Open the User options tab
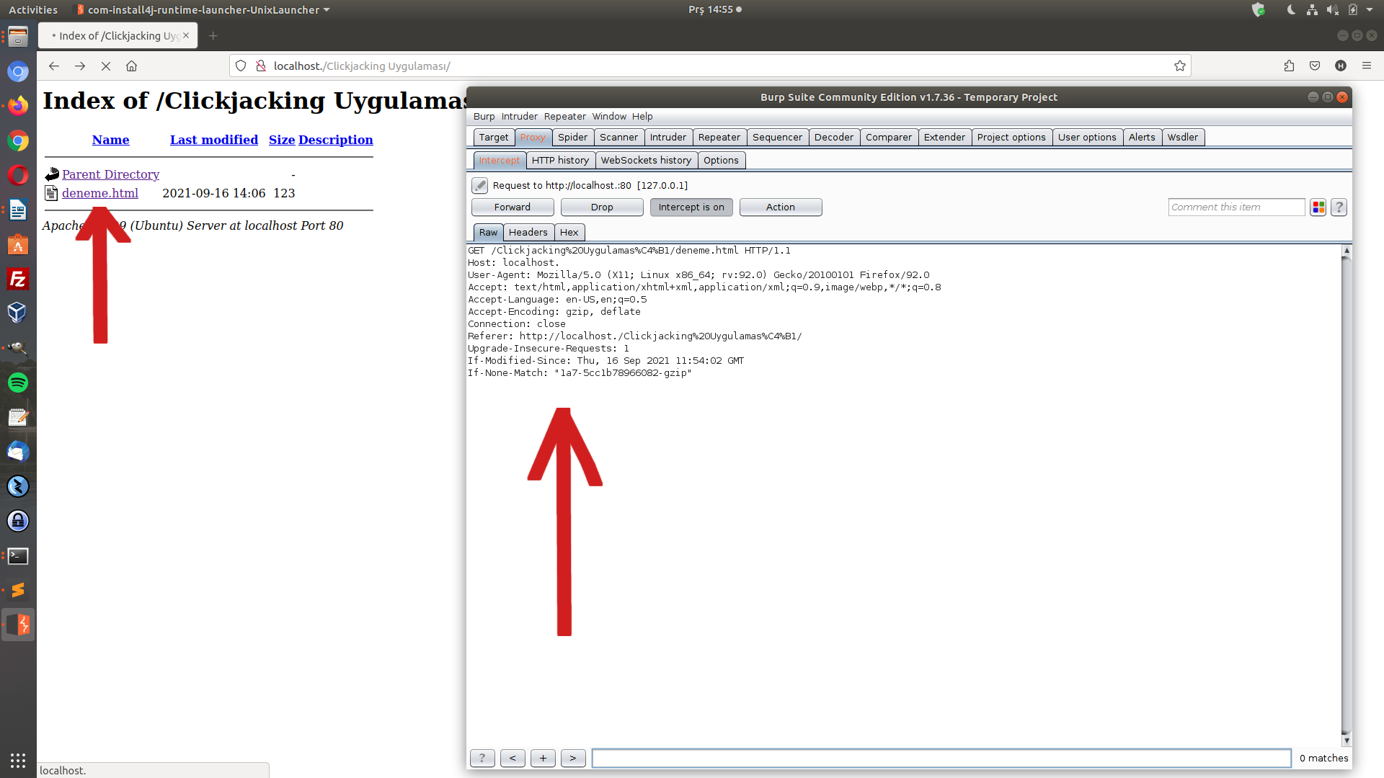1384x778 pixels. click(1087, 138)
